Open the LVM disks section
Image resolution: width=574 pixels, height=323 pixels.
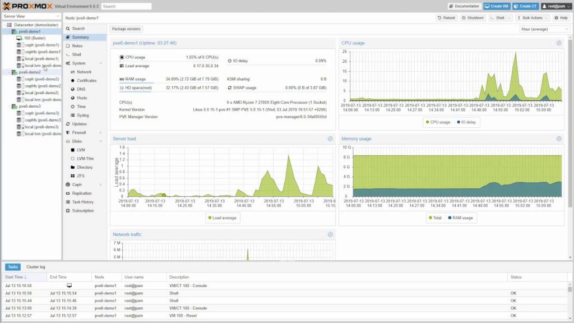[x=81, y=150]
